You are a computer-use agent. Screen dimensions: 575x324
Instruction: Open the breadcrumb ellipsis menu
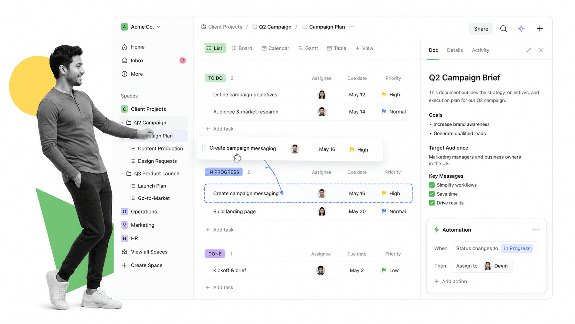(352, 27)
